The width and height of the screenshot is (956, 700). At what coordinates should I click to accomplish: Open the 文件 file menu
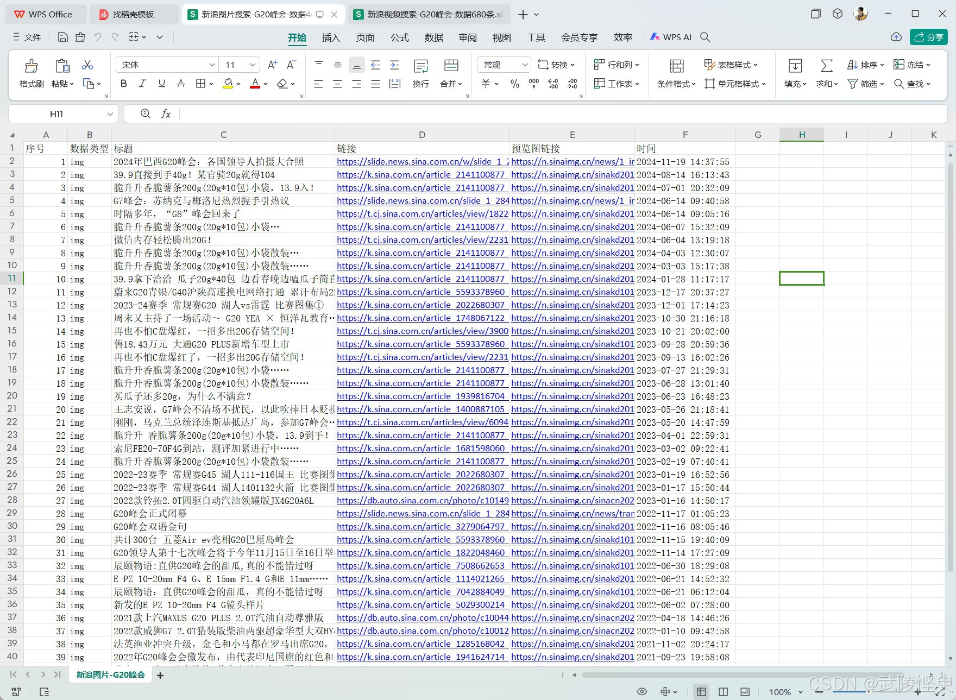[x=27, y=37]
